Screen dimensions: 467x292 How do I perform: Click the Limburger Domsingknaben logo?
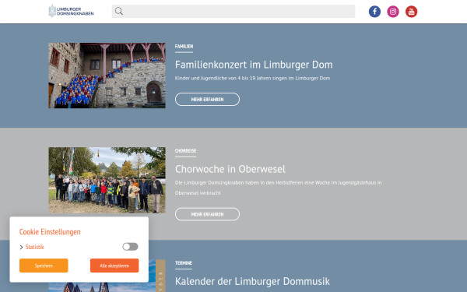pos(71,11)
